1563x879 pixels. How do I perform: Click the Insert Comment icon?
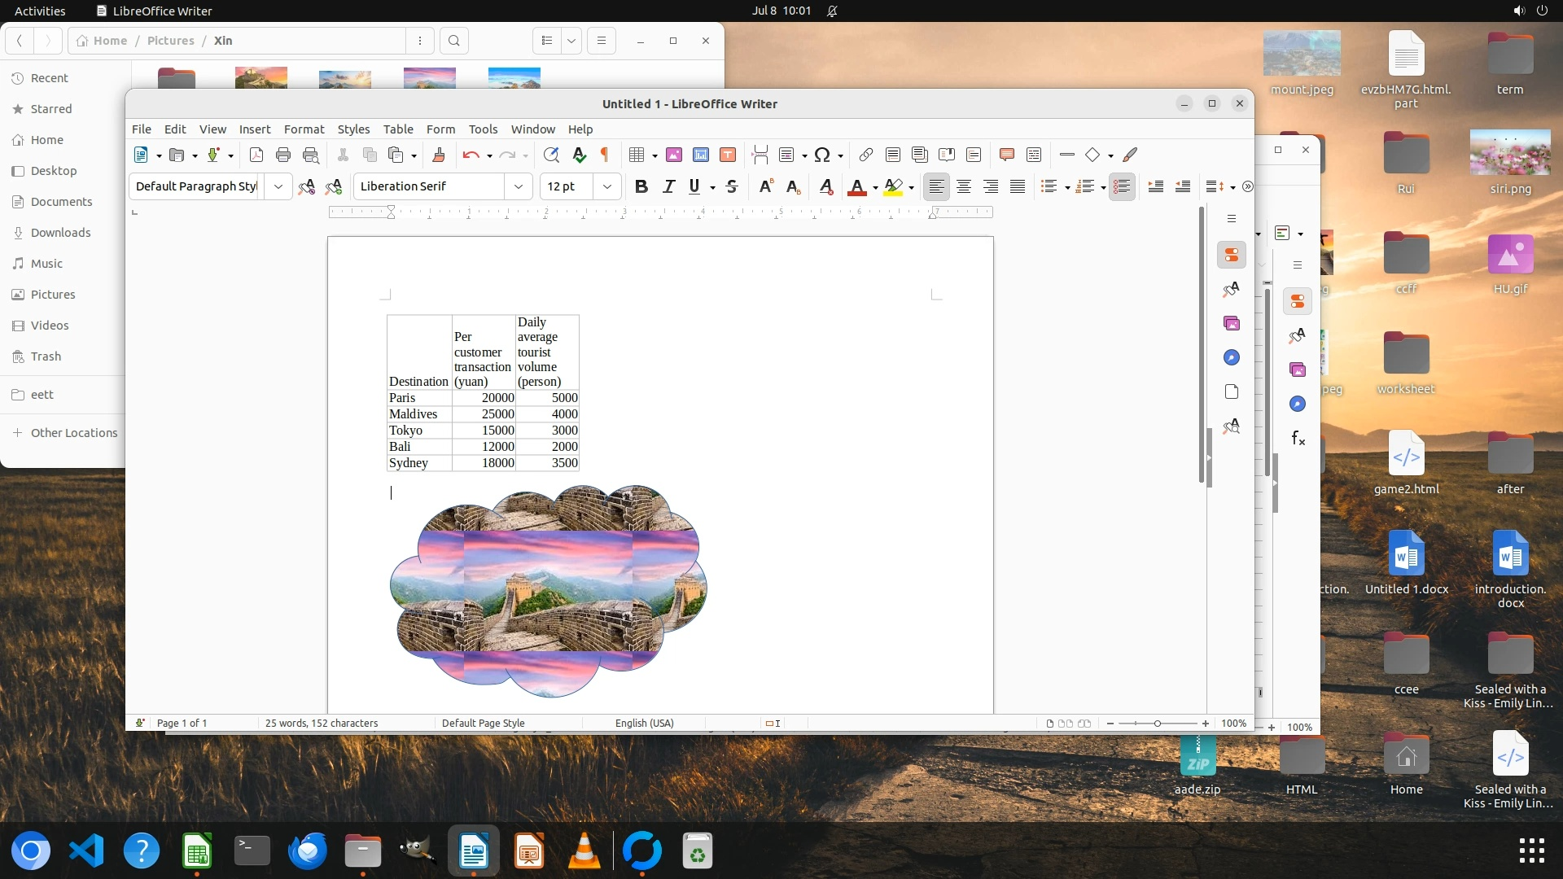[1006, 155]
